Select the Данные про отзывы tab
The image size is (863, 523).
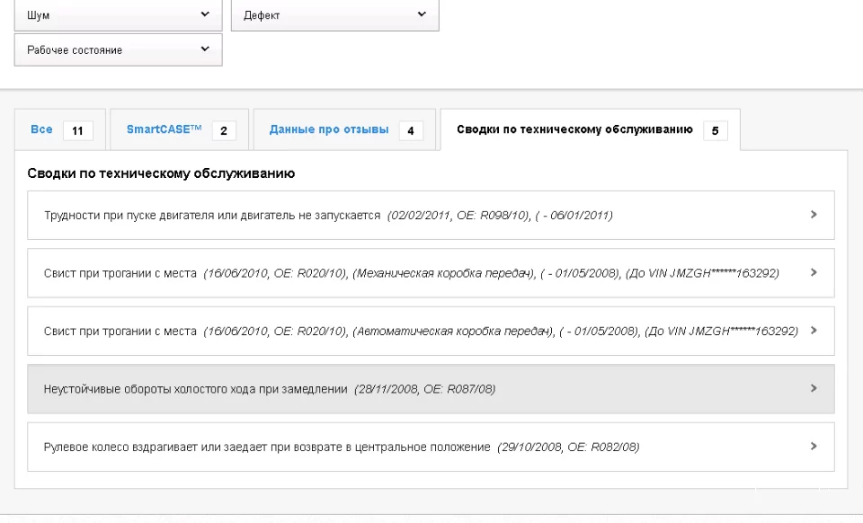click(329, 129)
